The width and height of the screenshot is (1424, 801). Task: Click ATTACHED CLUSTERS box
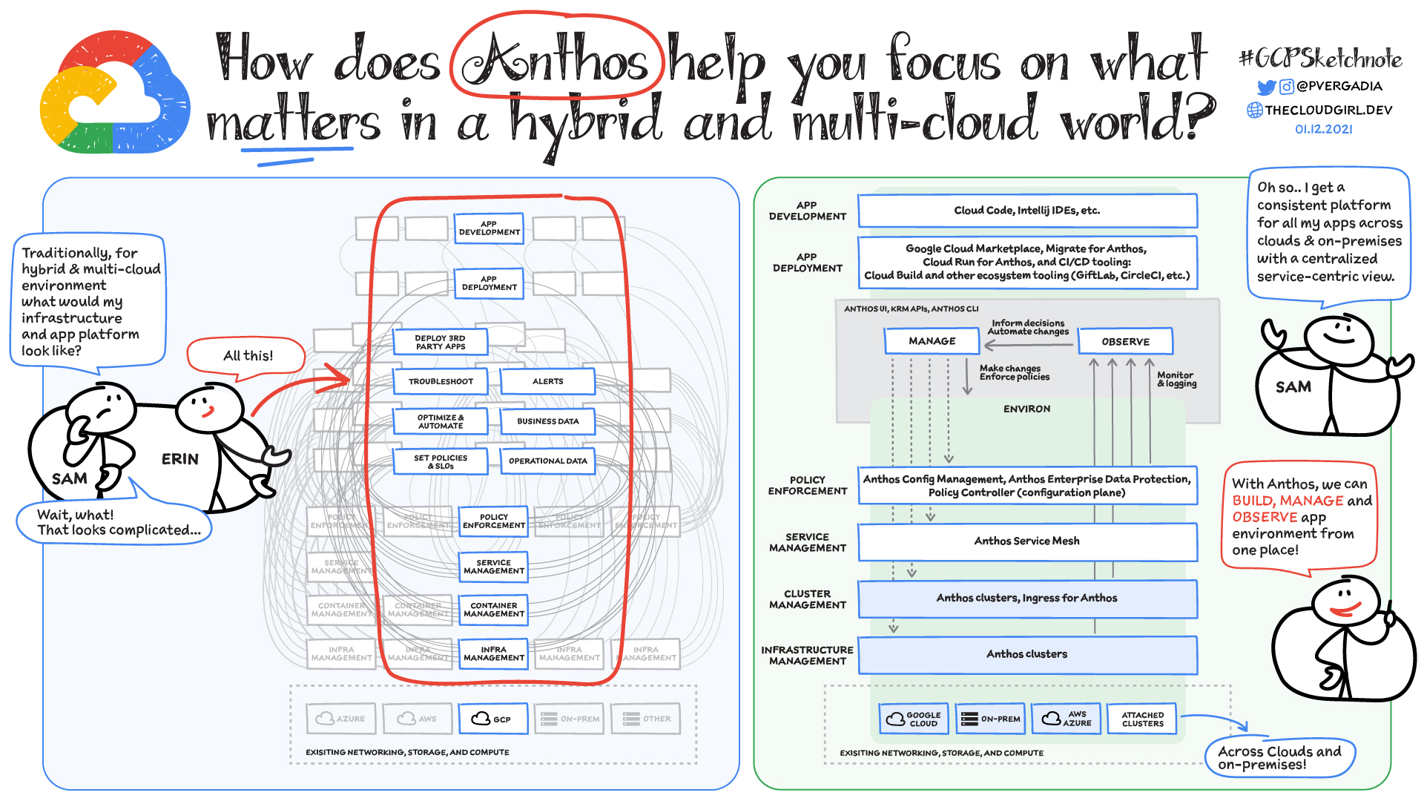coord(1142,719)
